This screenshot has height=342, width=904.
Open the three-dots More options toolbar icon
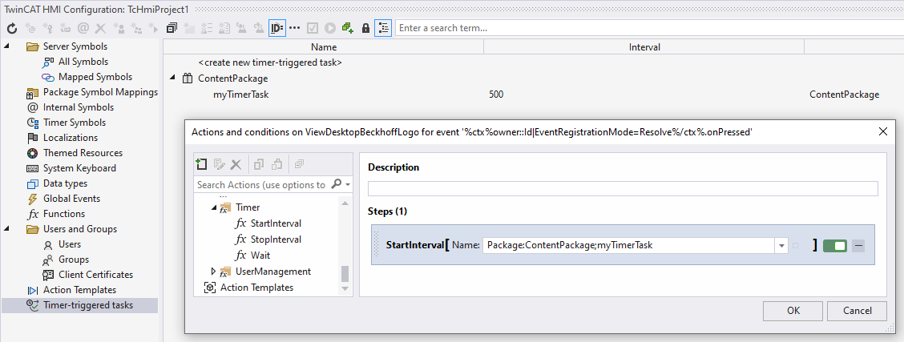point(295,28)
